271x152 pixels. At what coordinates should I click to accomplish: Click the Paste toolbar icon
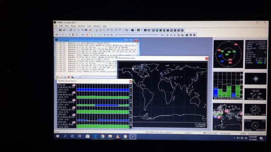pyautogui.click(x=86, y=30)
